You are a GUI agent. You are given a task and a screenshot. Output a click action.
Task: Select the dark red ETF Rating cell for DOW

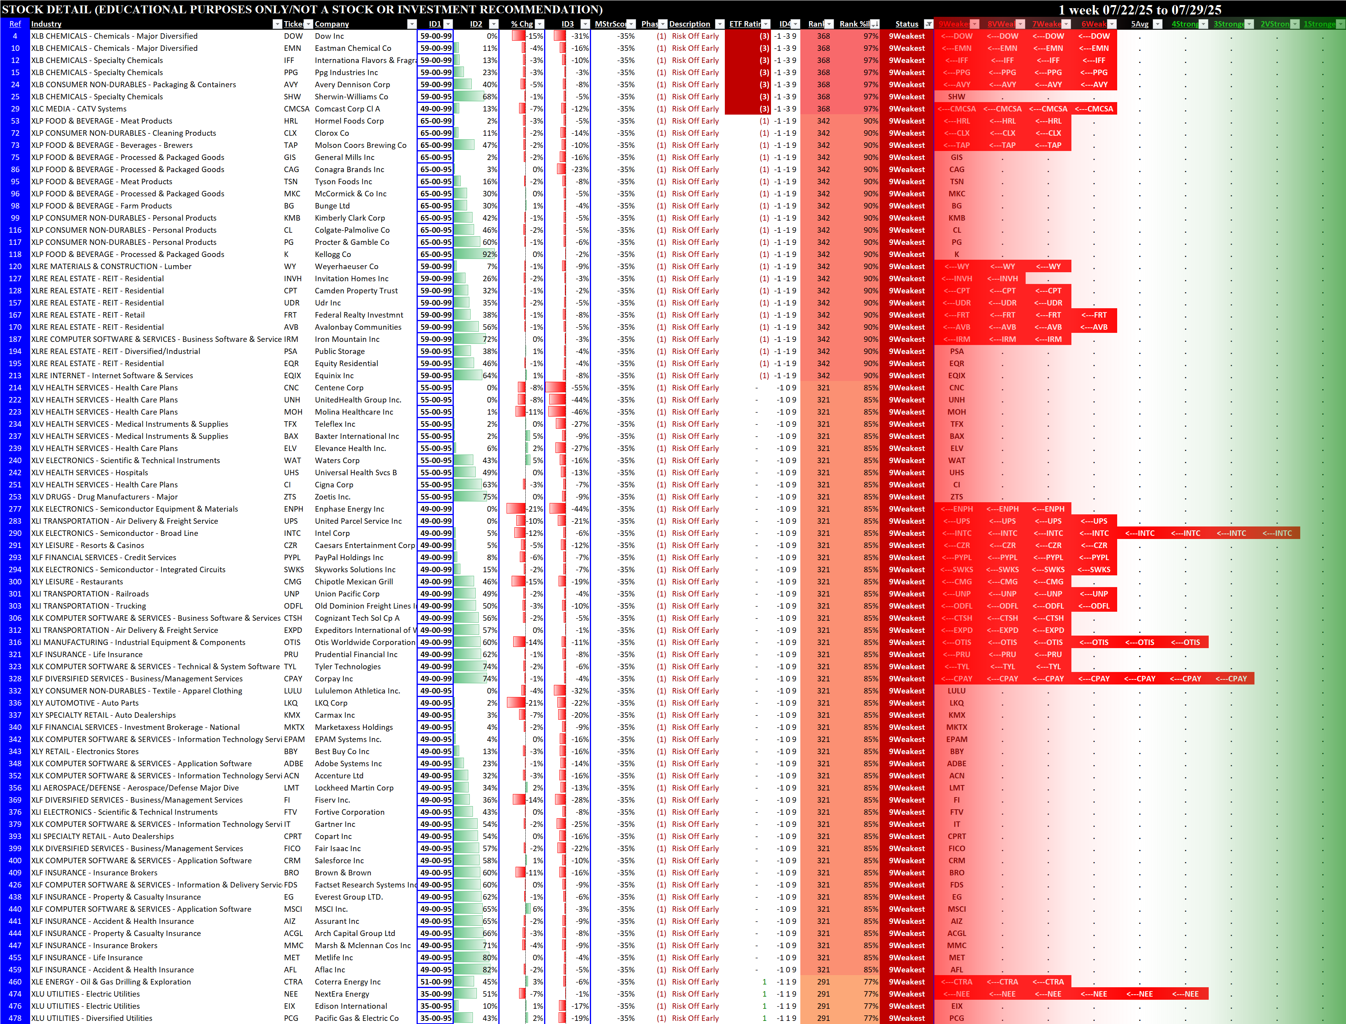pyautogui.click(x=748, y=36)
